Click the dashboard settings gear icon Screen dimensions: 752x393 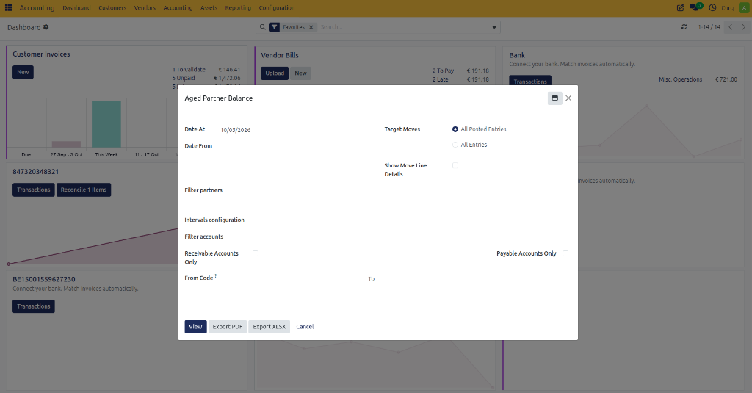coord(46,27)
